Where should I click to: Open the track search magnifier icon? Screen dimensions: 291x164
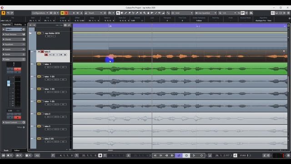[x=69, y=25]
